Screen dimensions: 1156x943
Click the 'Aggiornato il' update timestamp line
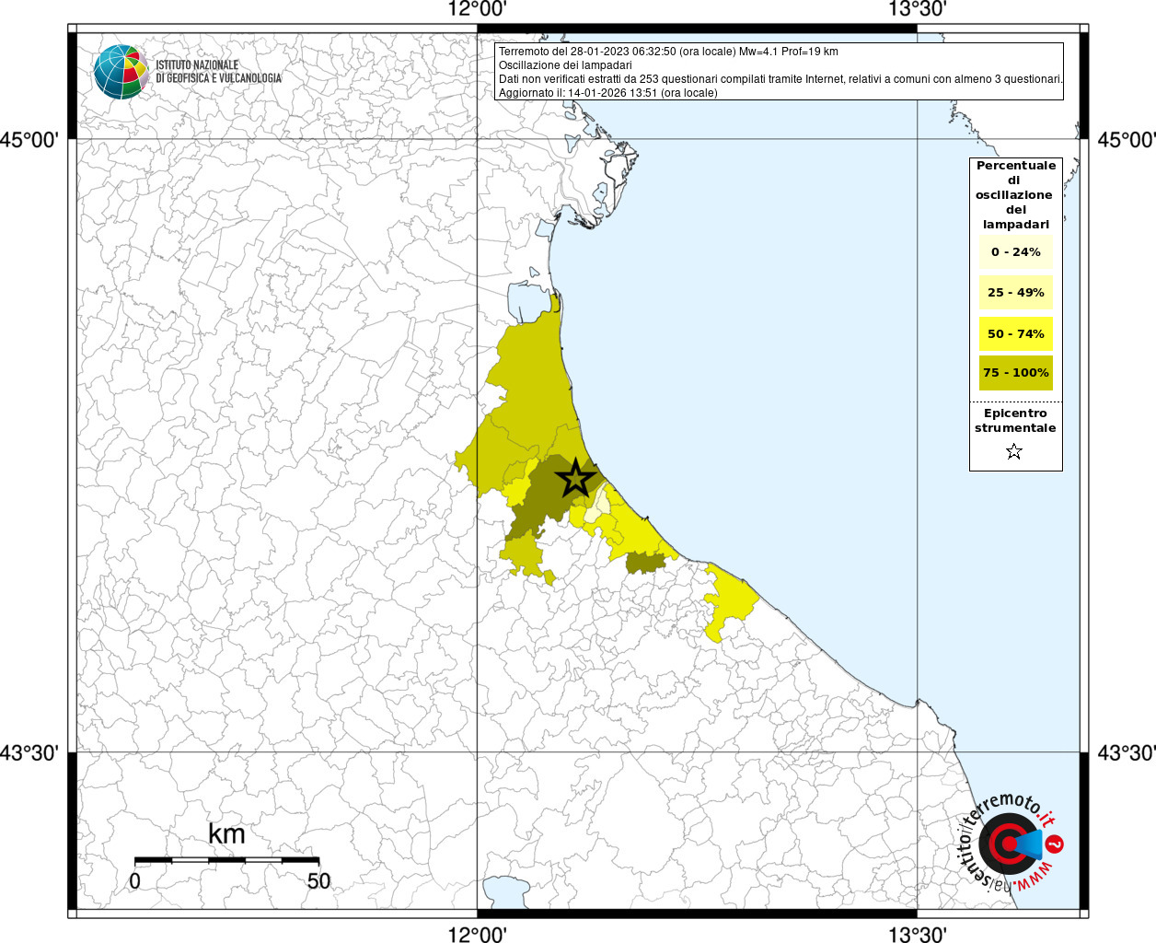[607, 93]
